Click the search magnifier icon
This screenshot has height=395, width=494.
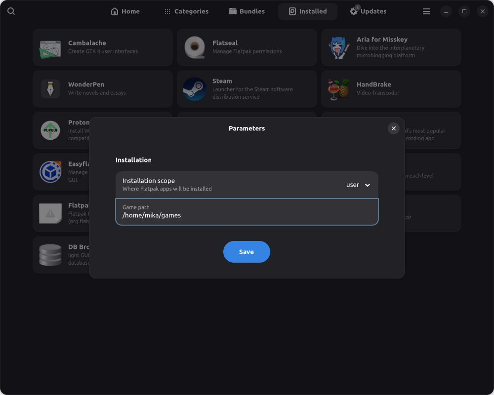11,11
